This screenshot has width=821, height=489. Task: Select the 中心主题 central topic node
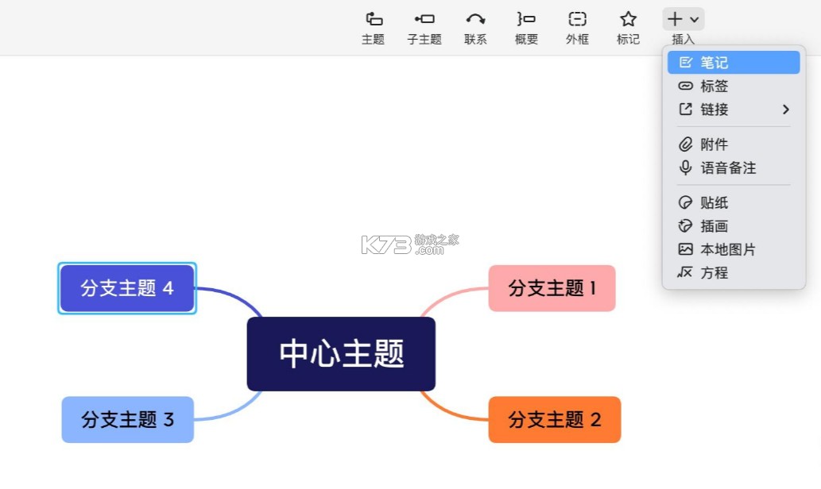pyautogui.click(x=341, y=353)
